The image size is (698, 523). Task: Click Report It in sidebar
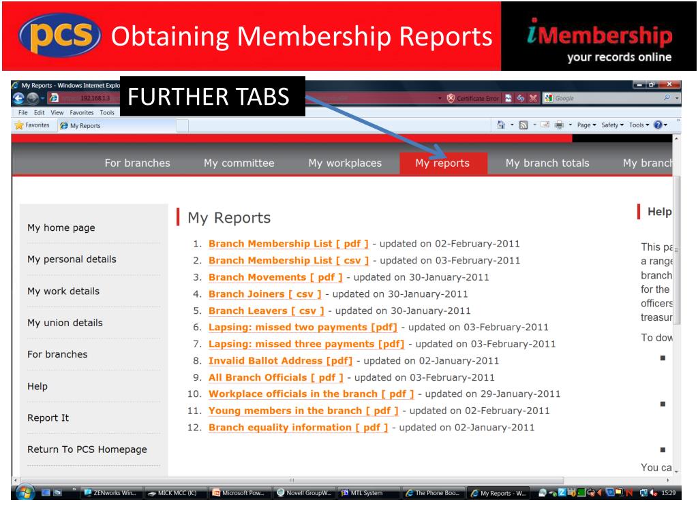(48, 418)
